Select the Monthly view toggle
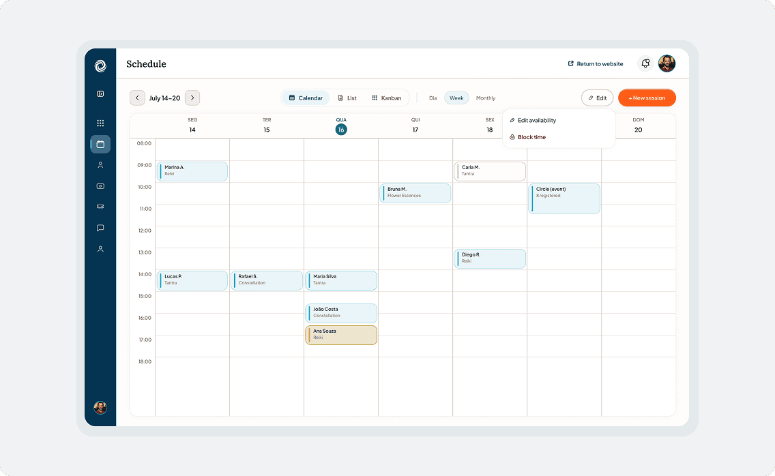 pyautogui.click(x=485, y=98)
